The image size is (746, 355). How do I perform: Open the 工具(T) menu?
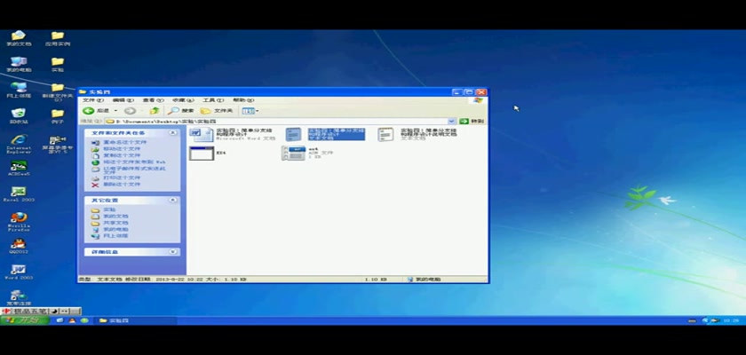pos(213,100)
